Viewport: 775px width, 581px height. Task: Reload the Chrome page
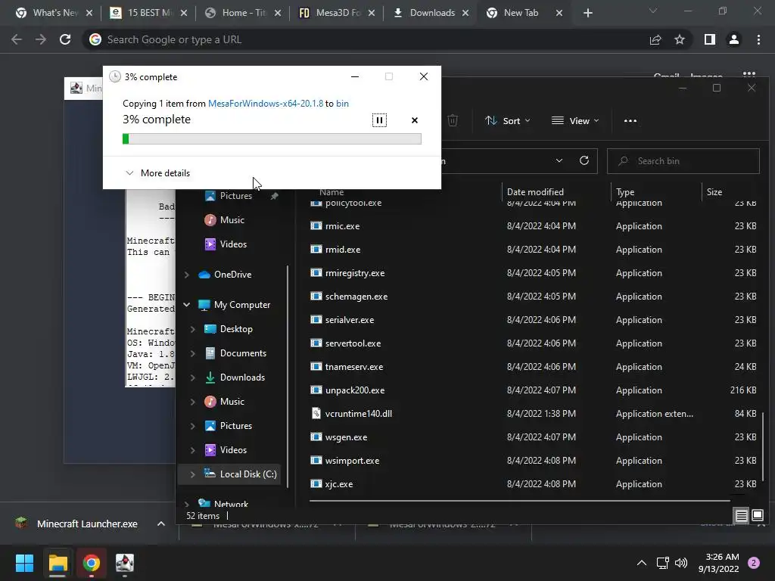pyautogui.click(x=65, y=39)
